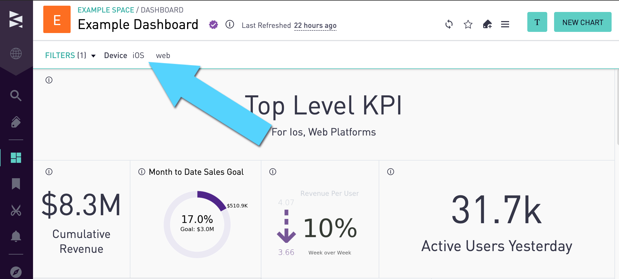Click the scissors snippets icon in sidebar
This screenshot has height=279, width=619.
16,210
